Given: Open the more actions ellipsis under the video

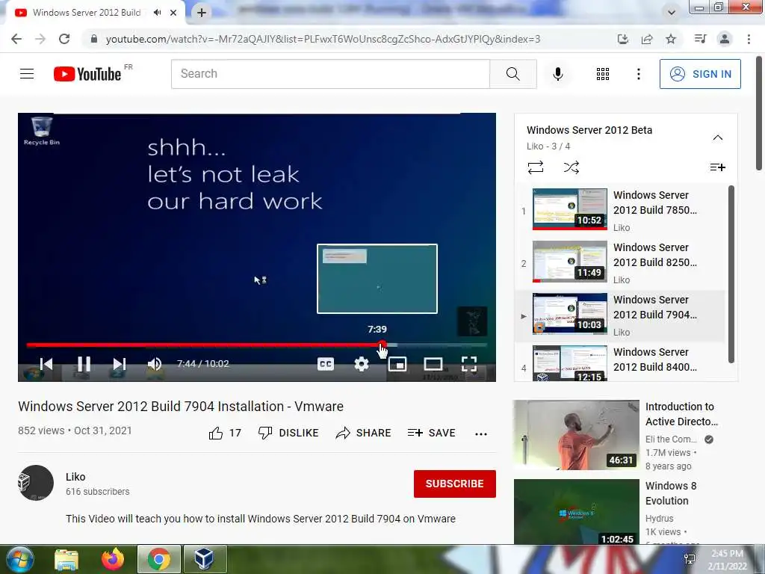Looking at the screenshot, I should [x=481, y=434].
